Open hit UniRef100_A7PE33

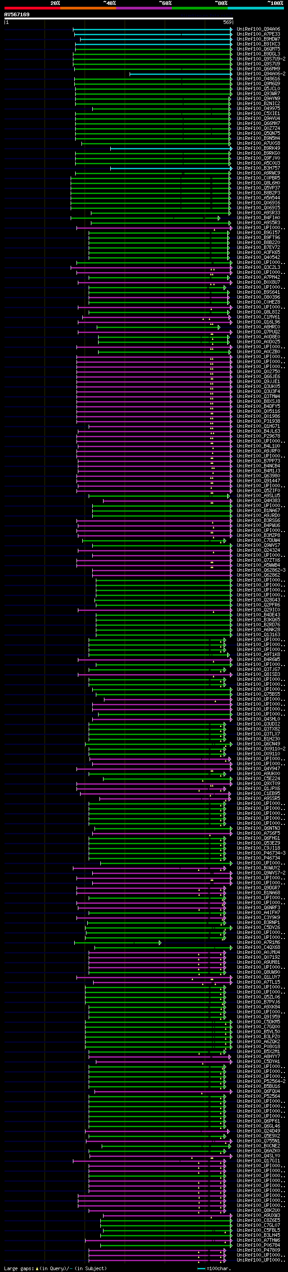click(258, 34)
